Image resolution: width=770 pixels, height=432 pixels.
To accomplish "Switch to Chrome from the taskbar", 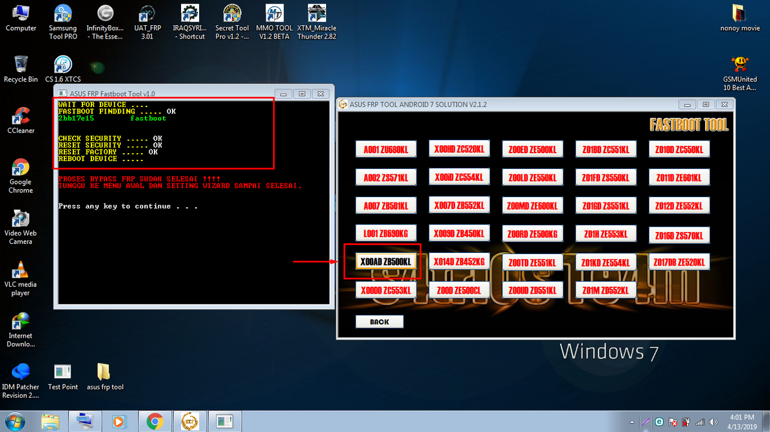I will 155,422.
